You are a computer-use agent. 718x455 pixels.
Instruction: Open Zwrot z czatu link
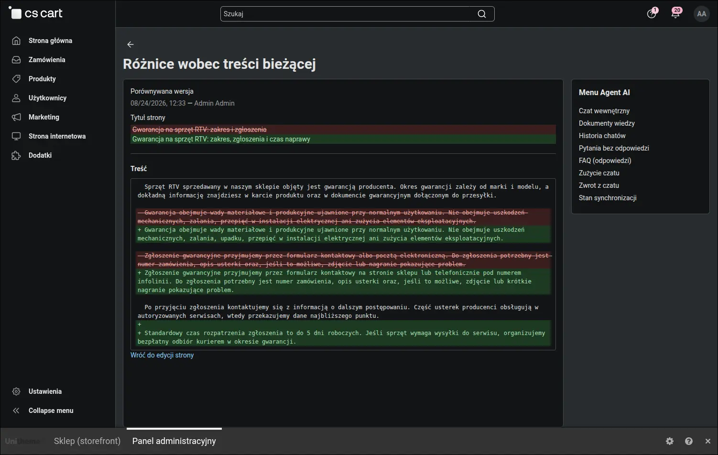tap(599, 185)
